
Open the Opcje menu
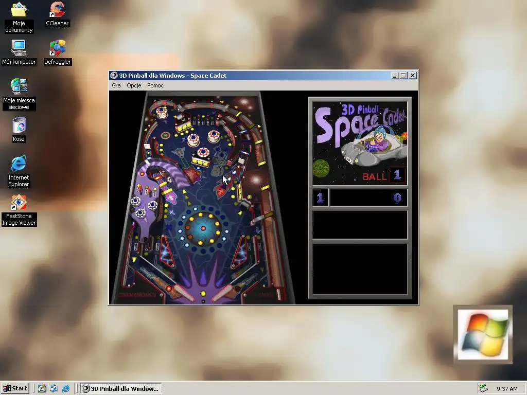pyautogui.click(x=134, y=85)
